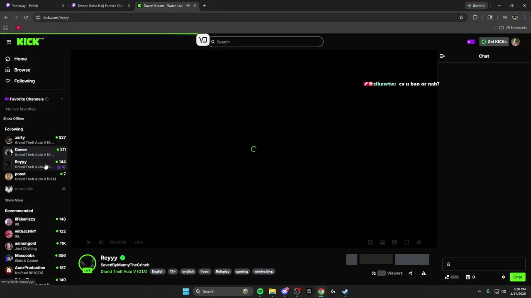Switch to Dwade Gotta Hat tab
Viewport: 531px width, 298px height.
click(101, 6)
